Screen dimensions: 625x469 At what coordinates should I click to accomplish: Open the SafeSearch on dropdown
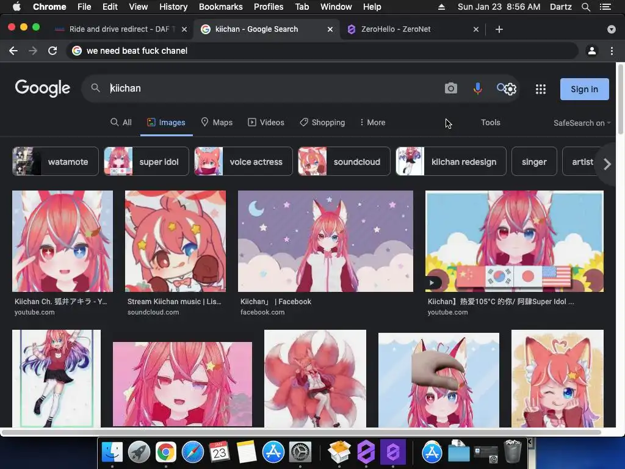[x=582, y=123]
